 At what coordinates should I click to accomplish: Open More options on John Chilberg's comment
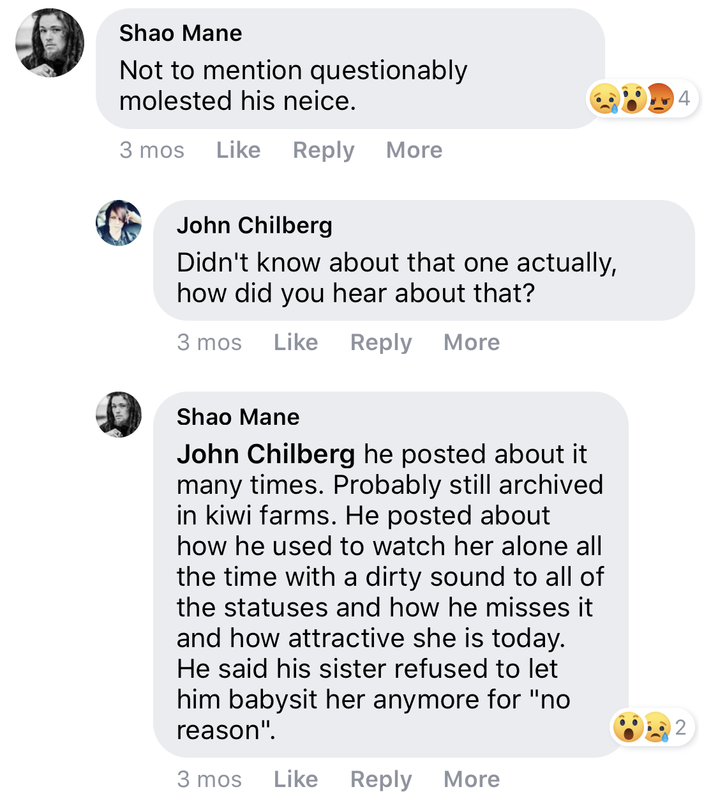coord(472,342)
